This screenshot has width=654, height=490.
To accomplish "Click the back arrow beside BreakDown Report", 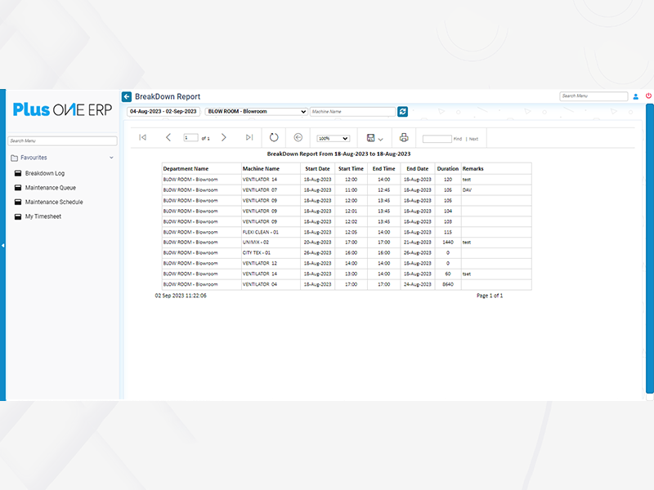I will coord(127,96).
